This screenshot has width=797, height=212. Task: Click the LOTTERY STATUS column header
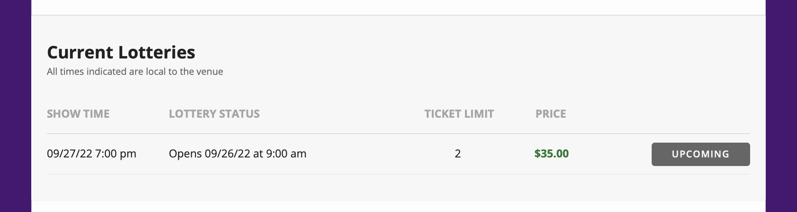tap(214, 114)
